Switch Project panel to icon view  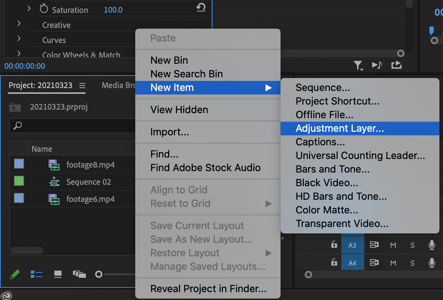58,274
